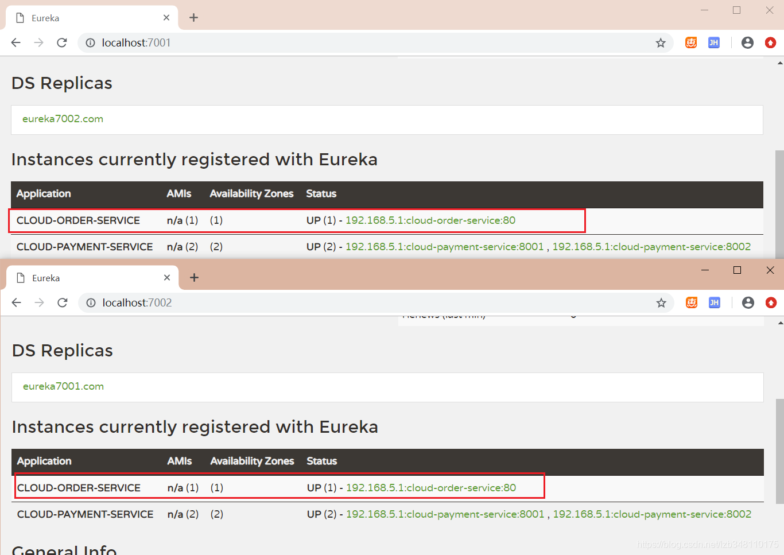This screenshot has height=555, width=784.
Task: Click vertical scrollbar thumb in localhost:7002 window
Action: (780, 451)
